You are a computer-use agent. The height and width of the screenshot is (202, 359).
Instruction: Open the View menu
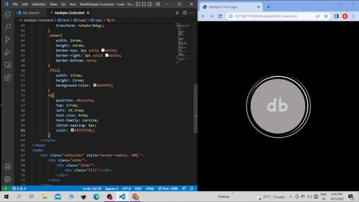(53, 4)
